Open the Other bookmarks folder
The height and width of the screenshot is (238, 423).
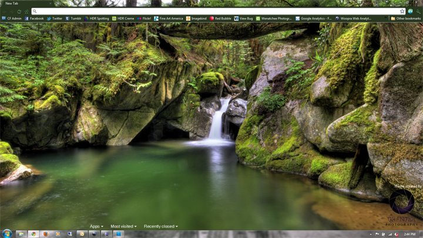point(406,18)
